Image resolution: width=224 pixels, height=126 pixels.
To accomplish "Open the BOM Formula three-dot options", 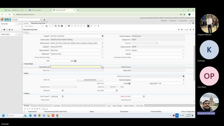I will [103, 43].
